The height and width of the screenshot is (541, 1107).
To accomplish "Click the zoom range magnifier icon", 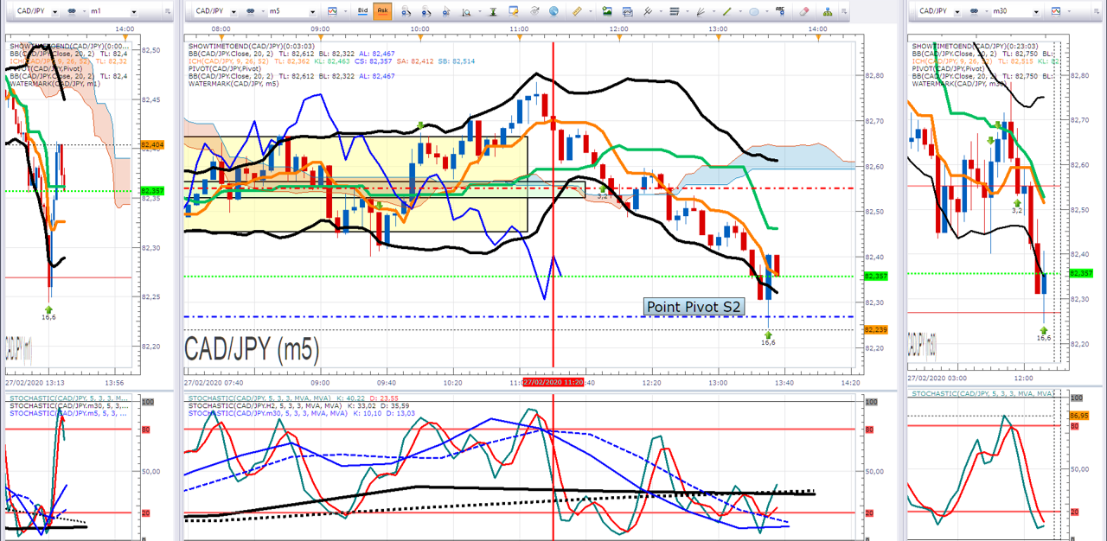I will (466, 12).
